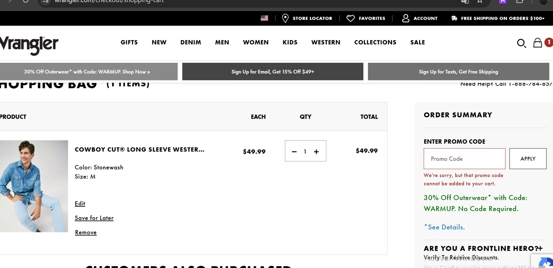Open the Collections menu

tap(375, 42)
